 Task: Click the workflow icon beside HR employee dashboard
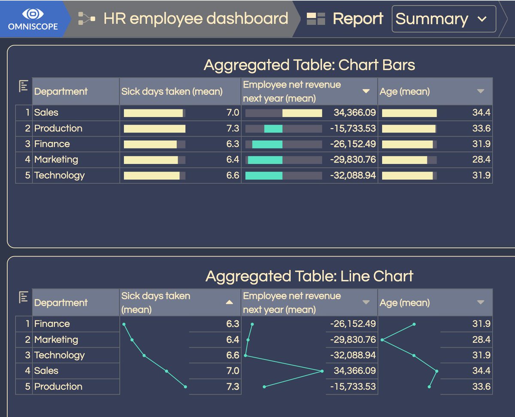point(87,19)
